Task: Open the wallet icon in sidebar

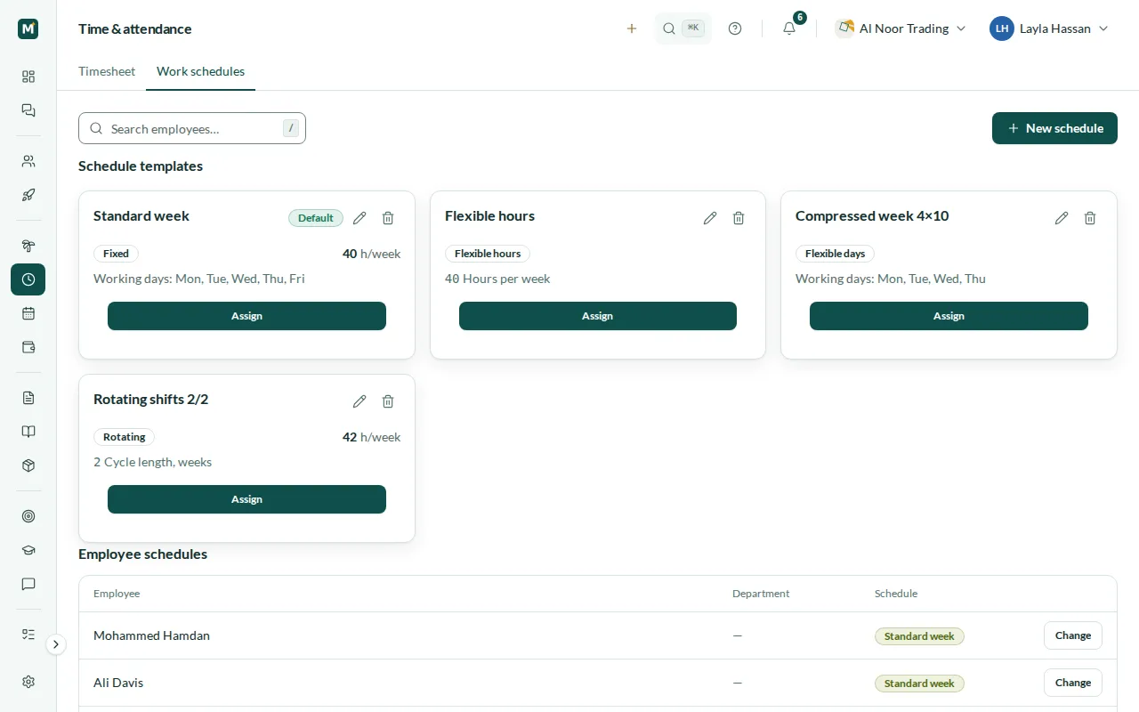Action: pos(28,347)
